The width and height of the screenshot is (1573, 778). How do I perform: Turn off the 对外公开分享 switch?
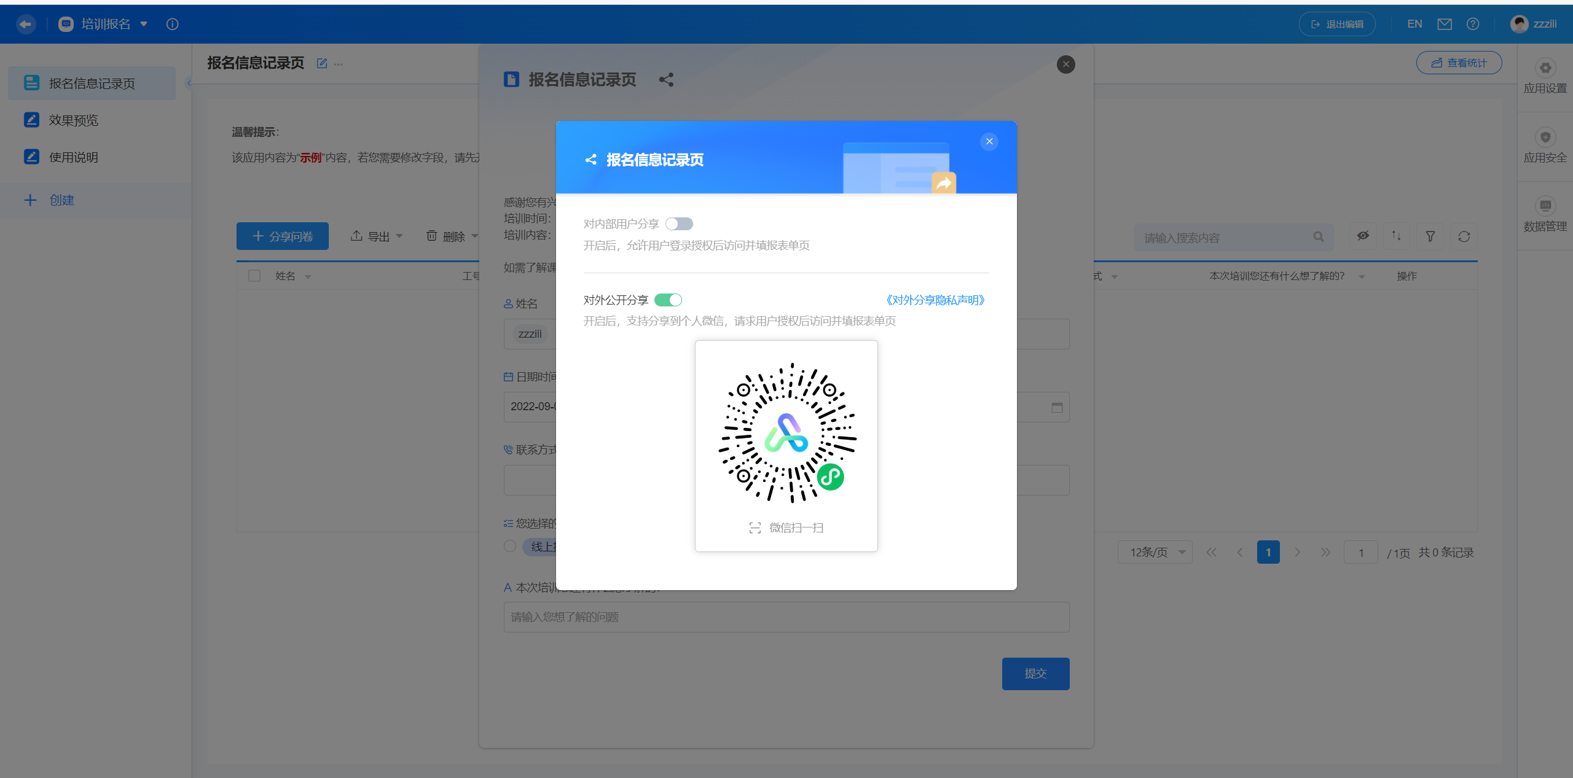tap(668, 300)
